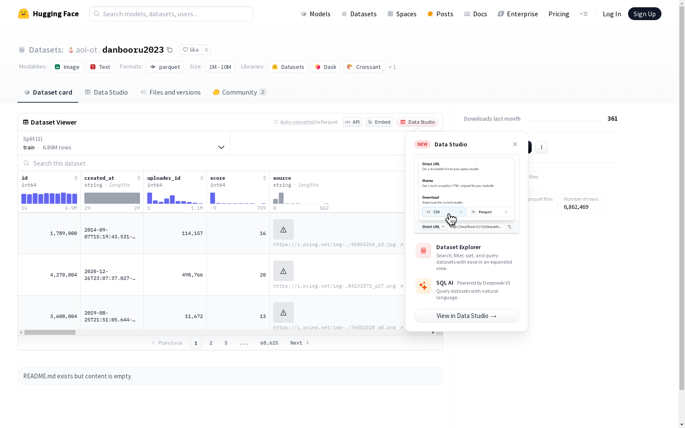
Task: Click the Image modality tag
Action: (x=67, y=67)
